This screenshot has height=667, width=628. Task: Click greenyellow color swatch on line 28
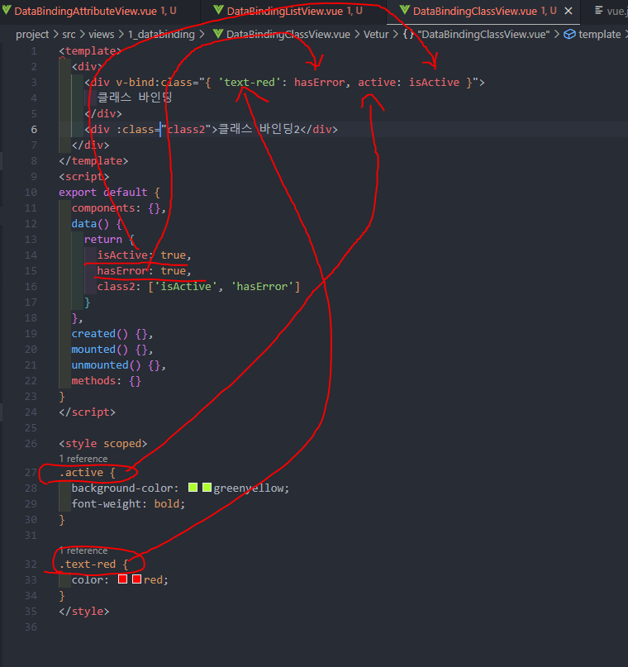click(193, 488)
